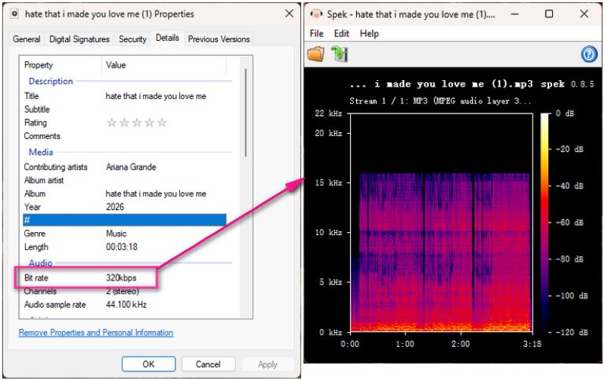This screenshot has height=381, width=605.
Task: Click the Genre value 'Music'
Action: 116,234
